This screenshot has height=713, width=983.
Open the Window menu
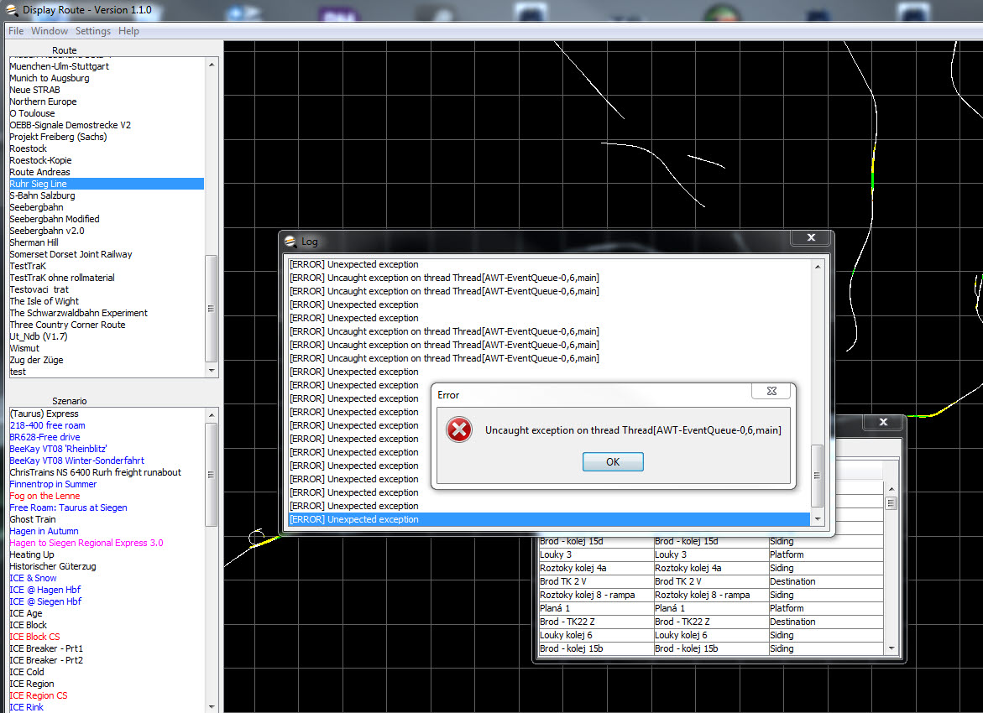pyautogui.click(x=50, y=31)
